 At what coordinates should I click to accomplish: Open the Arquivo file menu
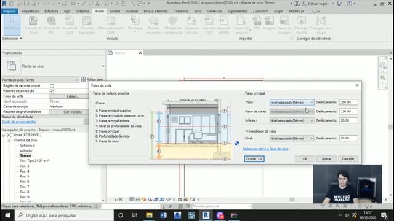[9, 11]
